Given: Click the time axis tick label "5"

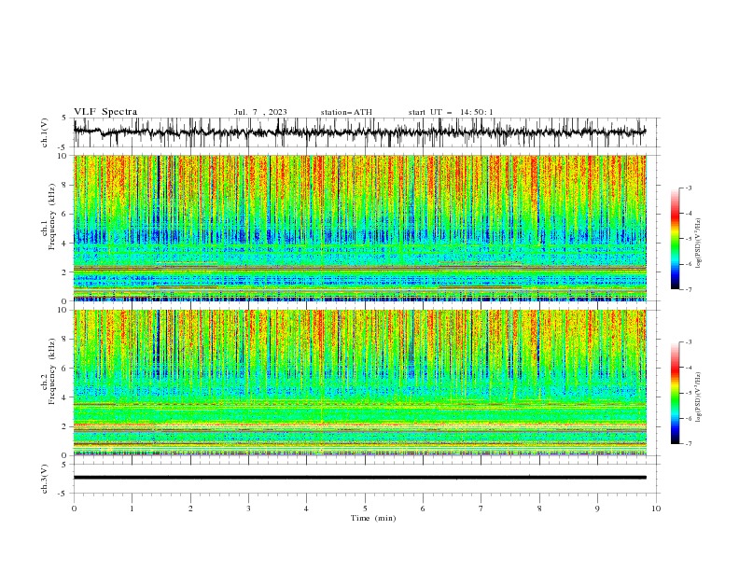Looking at the screenshot, I should pyautogui.click(x=365, y=508).
